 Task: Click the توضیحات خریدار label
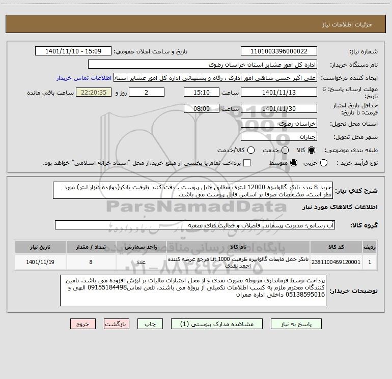[353, 291]
